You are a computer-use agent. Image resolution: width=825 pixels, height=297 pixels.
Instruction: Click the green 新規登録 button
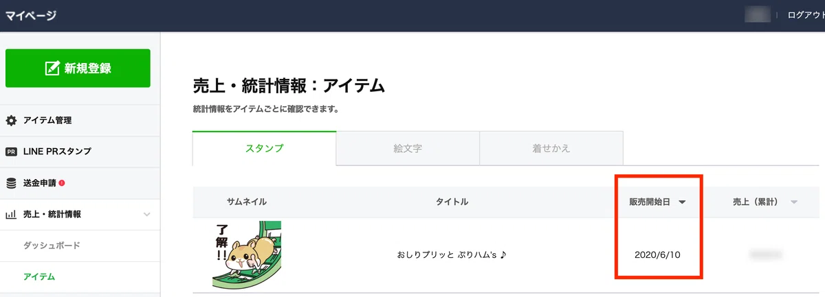[78, 68]
